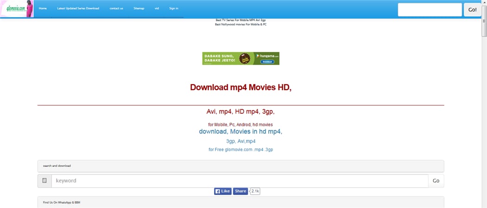487x208 pixels.
Task: Click the 2.1k like count bubble
Action: (x=255, y=191)
